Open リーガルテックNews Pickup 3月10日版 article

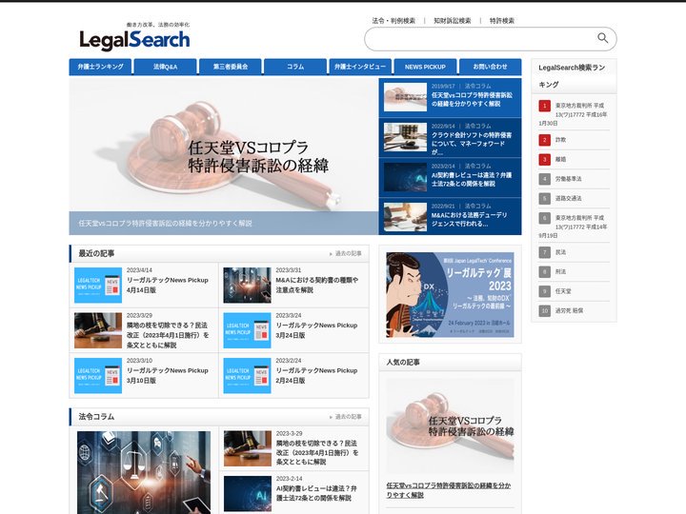point(167,375)
